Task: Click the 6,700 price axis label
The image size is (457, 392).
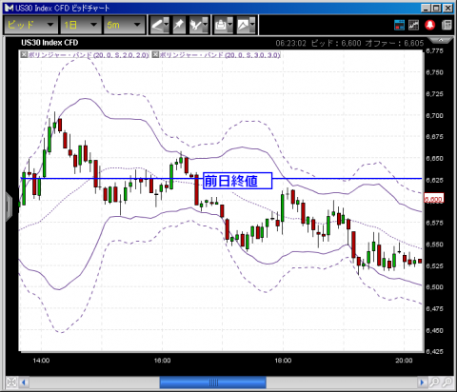Action: (x=434, y=115)
